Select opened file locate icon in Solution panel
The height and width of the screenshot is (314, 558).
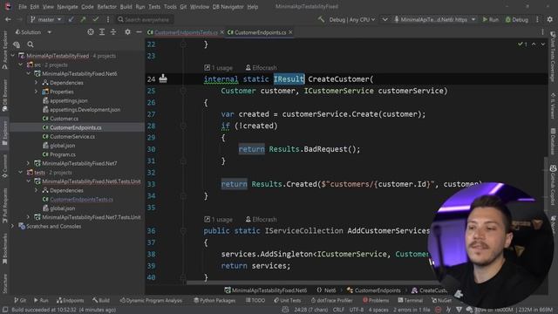pos(91,32)
